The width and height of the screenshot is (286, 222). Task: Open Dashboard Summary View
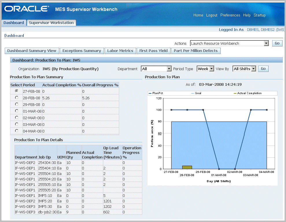click(32, 51)
